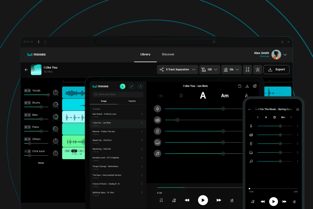The width and height of the screenshot is (313, 209).
Task: Click Reset below the track mixer
Action: coord(41,163)
